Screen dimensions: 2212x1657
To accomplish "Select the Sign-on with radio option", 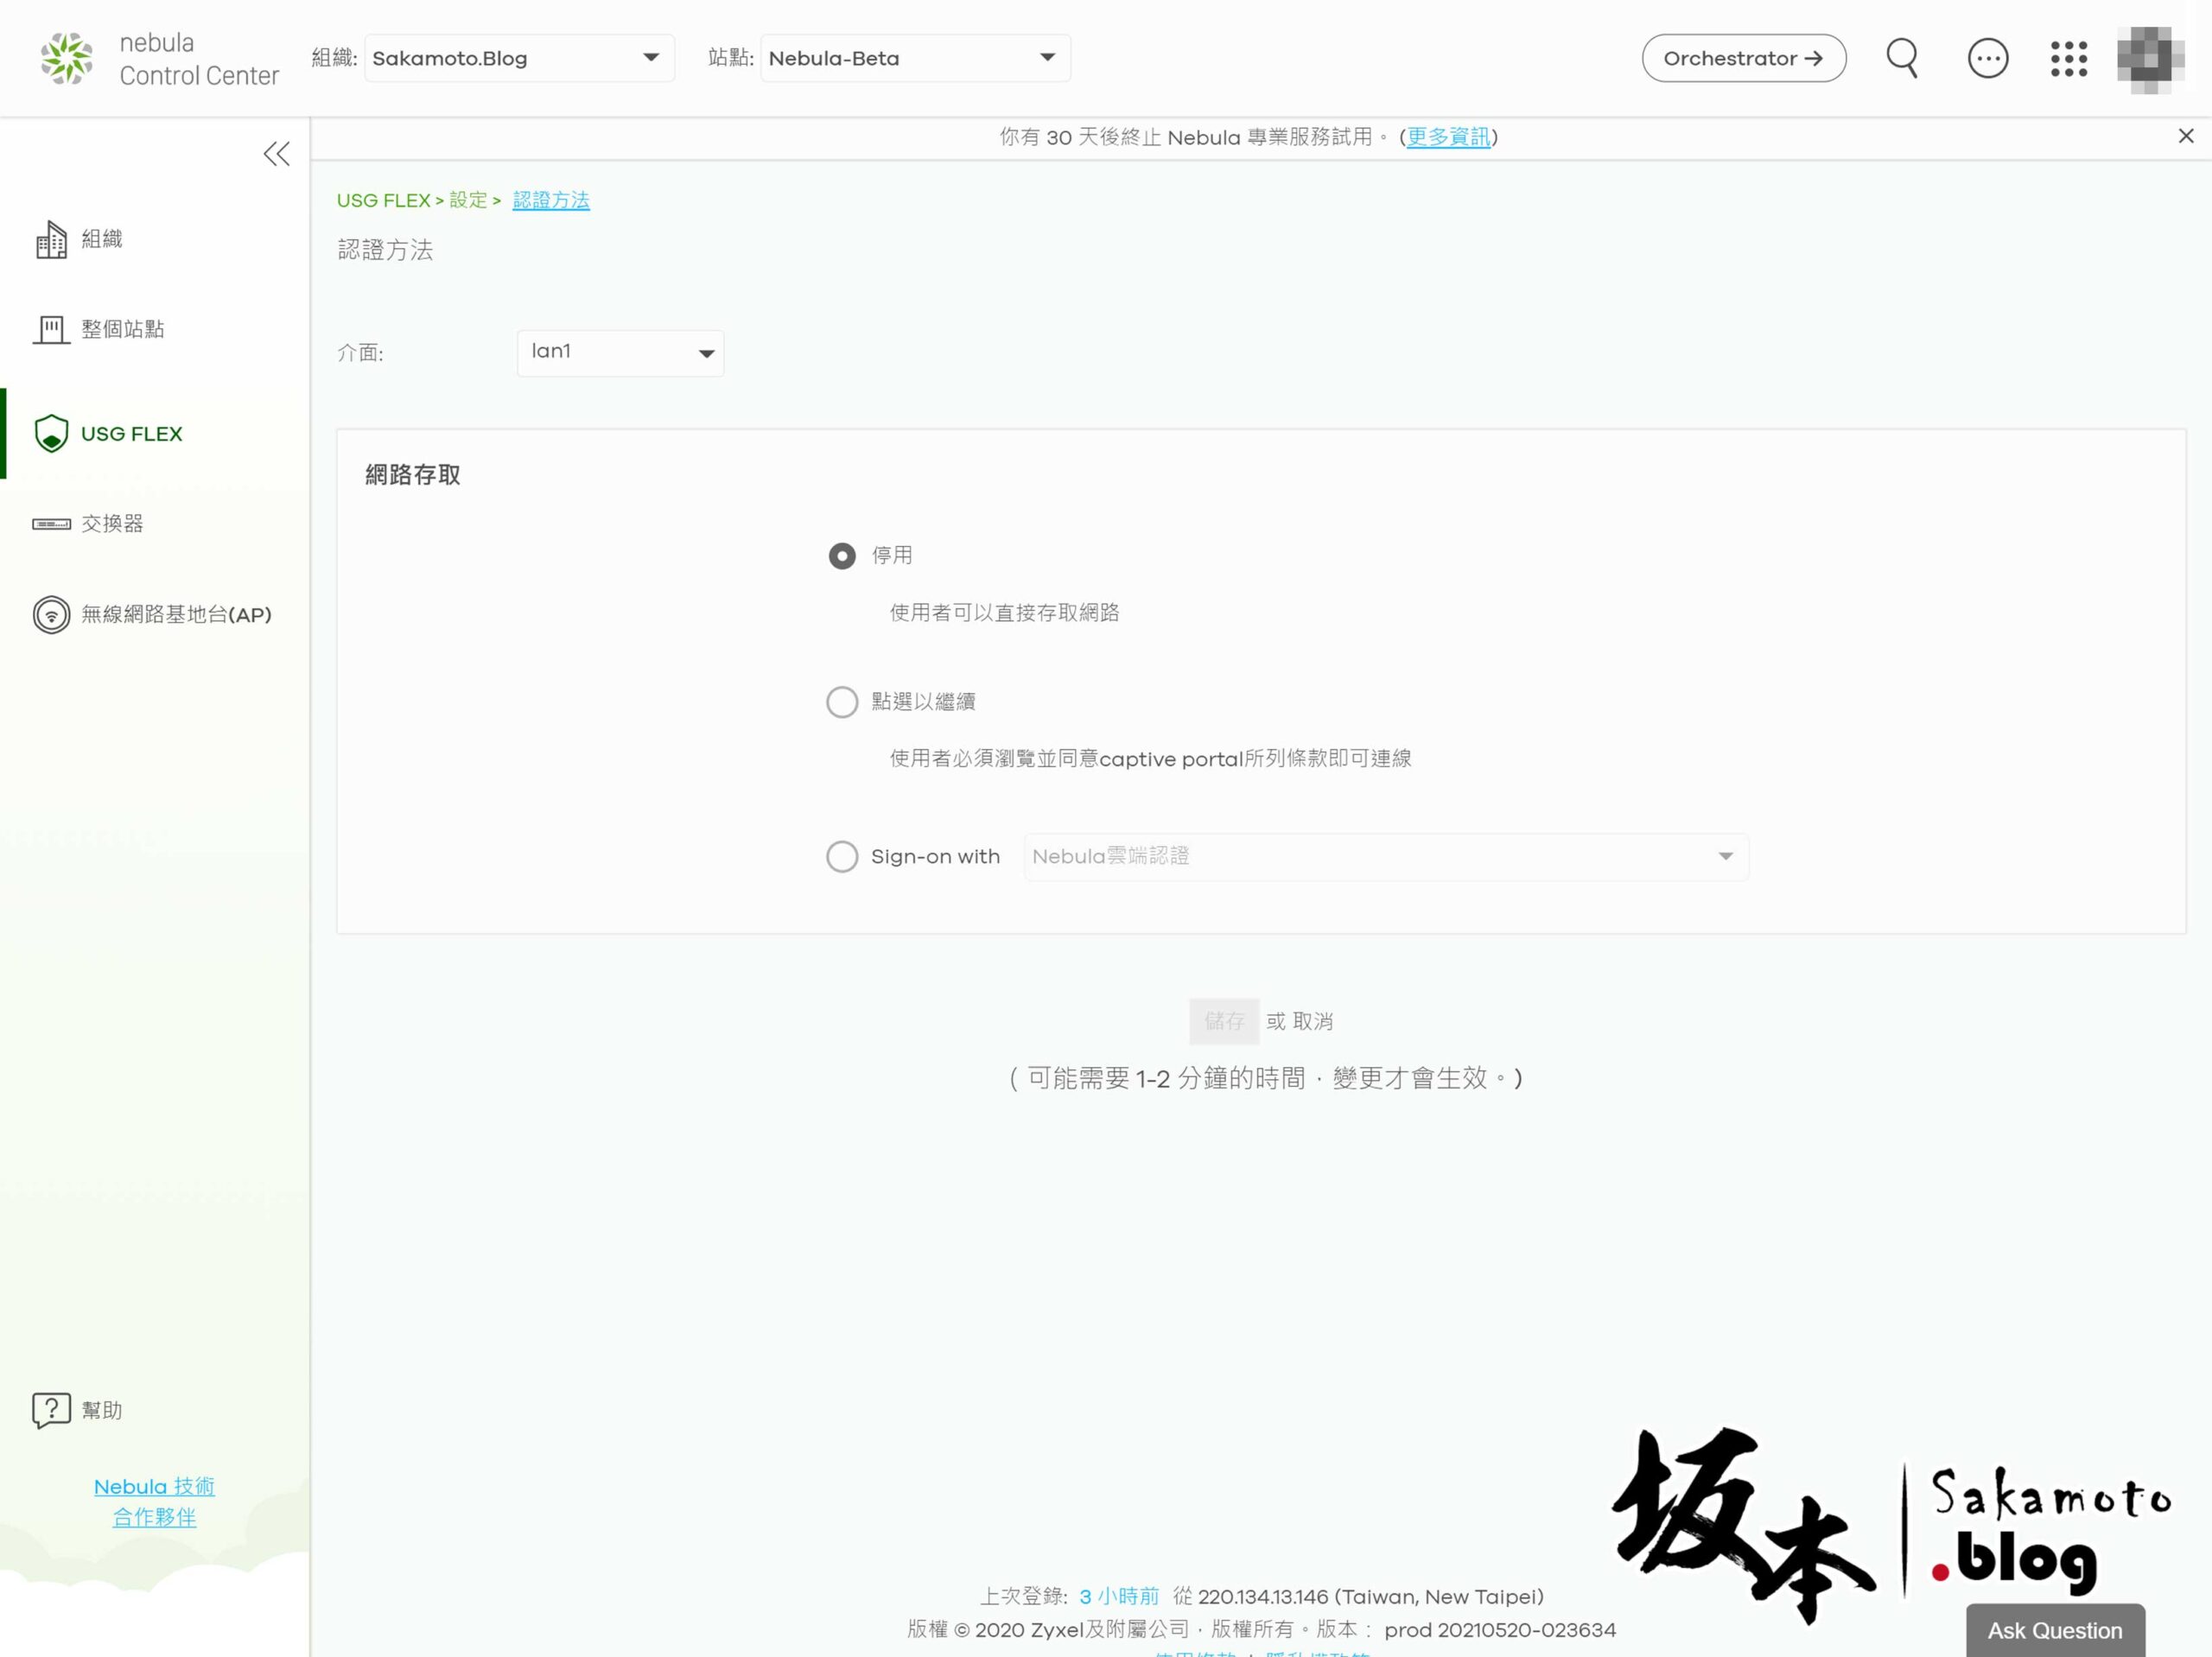I will pos(842,857).
